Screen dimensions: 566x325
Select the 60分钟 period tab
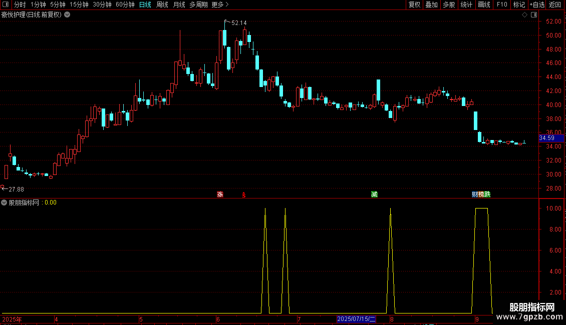[x=125, y=4]
